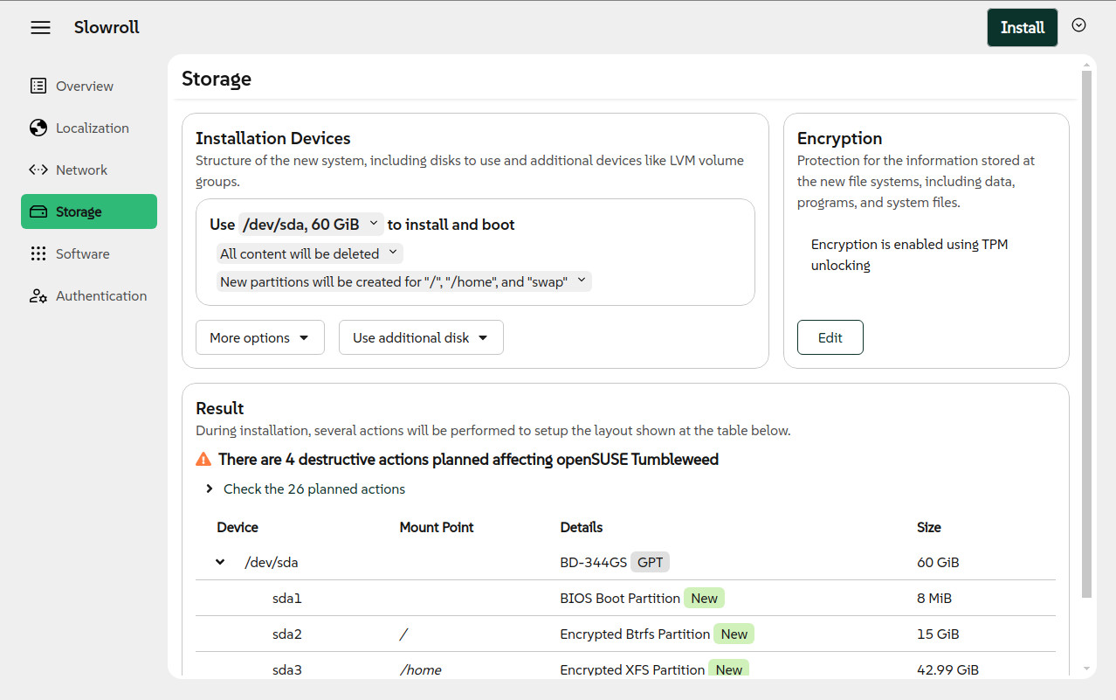Click the scrollbar down arrow

(x=1086, y=669)
